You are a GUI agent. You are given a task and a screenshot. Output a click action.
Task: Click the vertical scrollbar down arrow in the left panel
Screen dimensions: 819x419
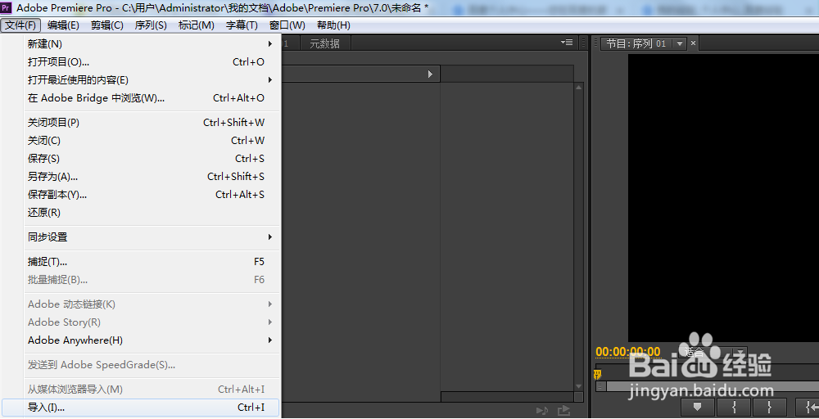[578, 386]
